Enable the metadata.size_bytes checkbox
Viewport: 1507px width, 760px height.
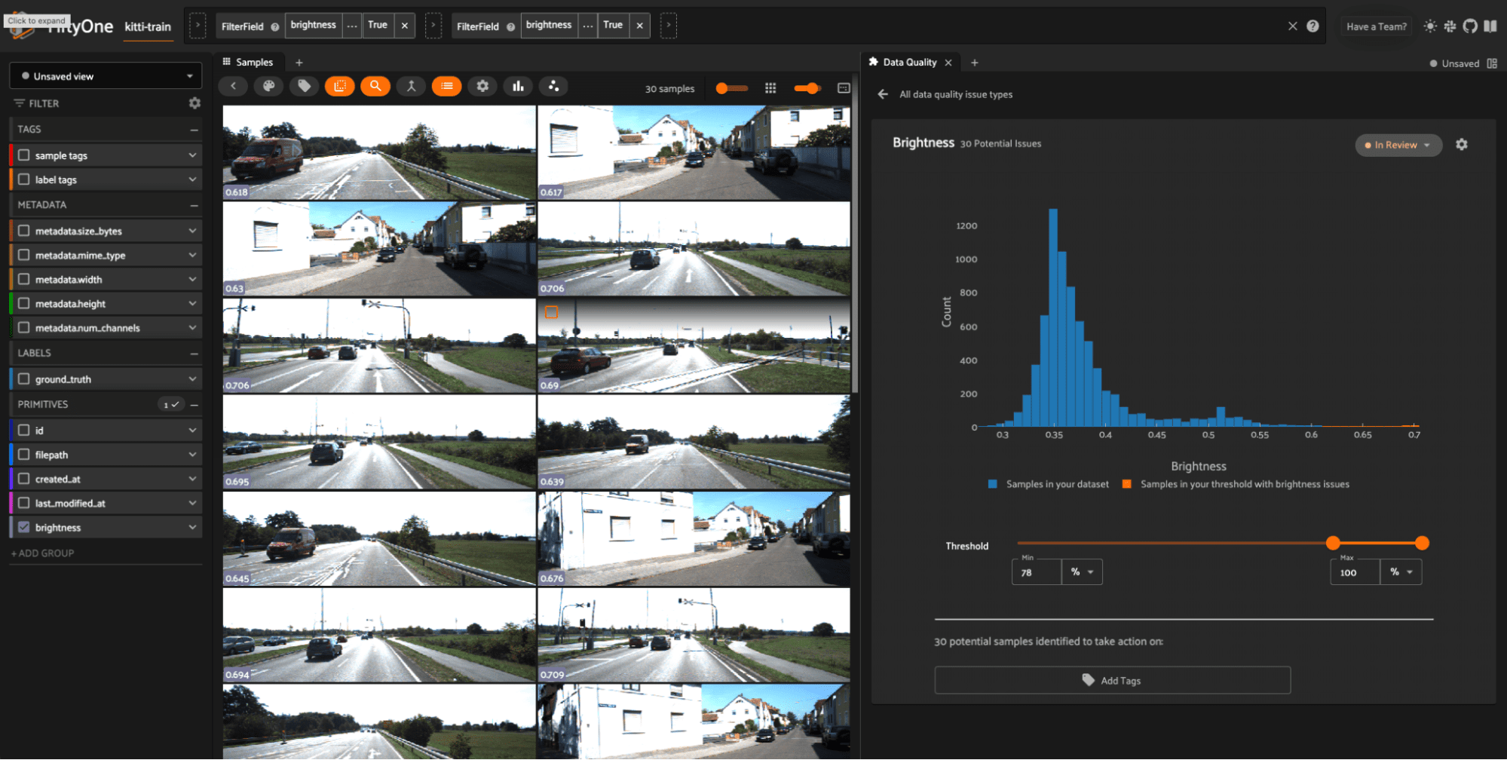point(24,231)
